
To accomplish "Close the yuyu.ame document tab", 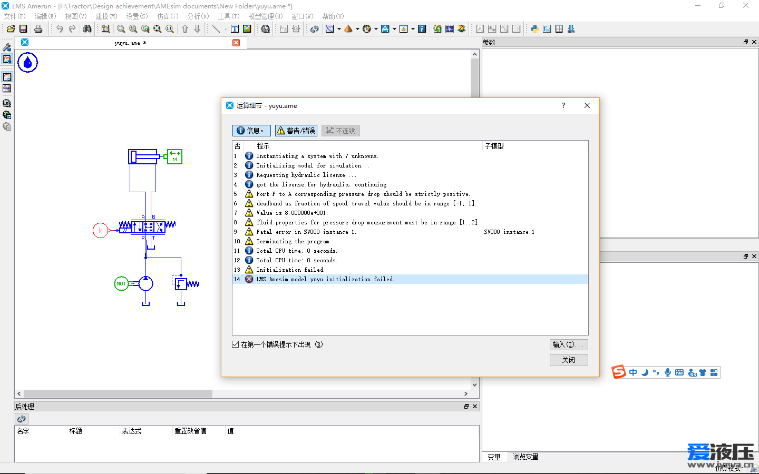I will click(236, 43).
